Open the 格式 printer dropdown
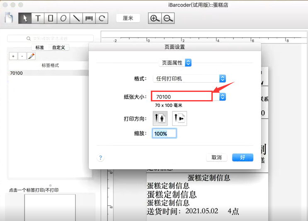Image resolution: width=308 pixels, height=221 pixels. coord(189,79)
